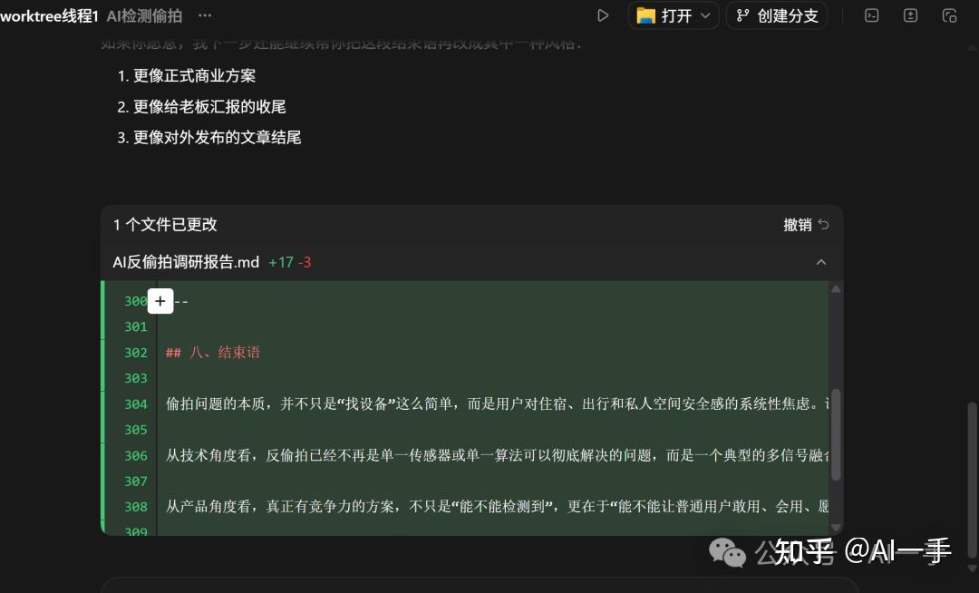Click line number 304
The width and height of the screenshot is (979, 593).
tap(135, 404)
